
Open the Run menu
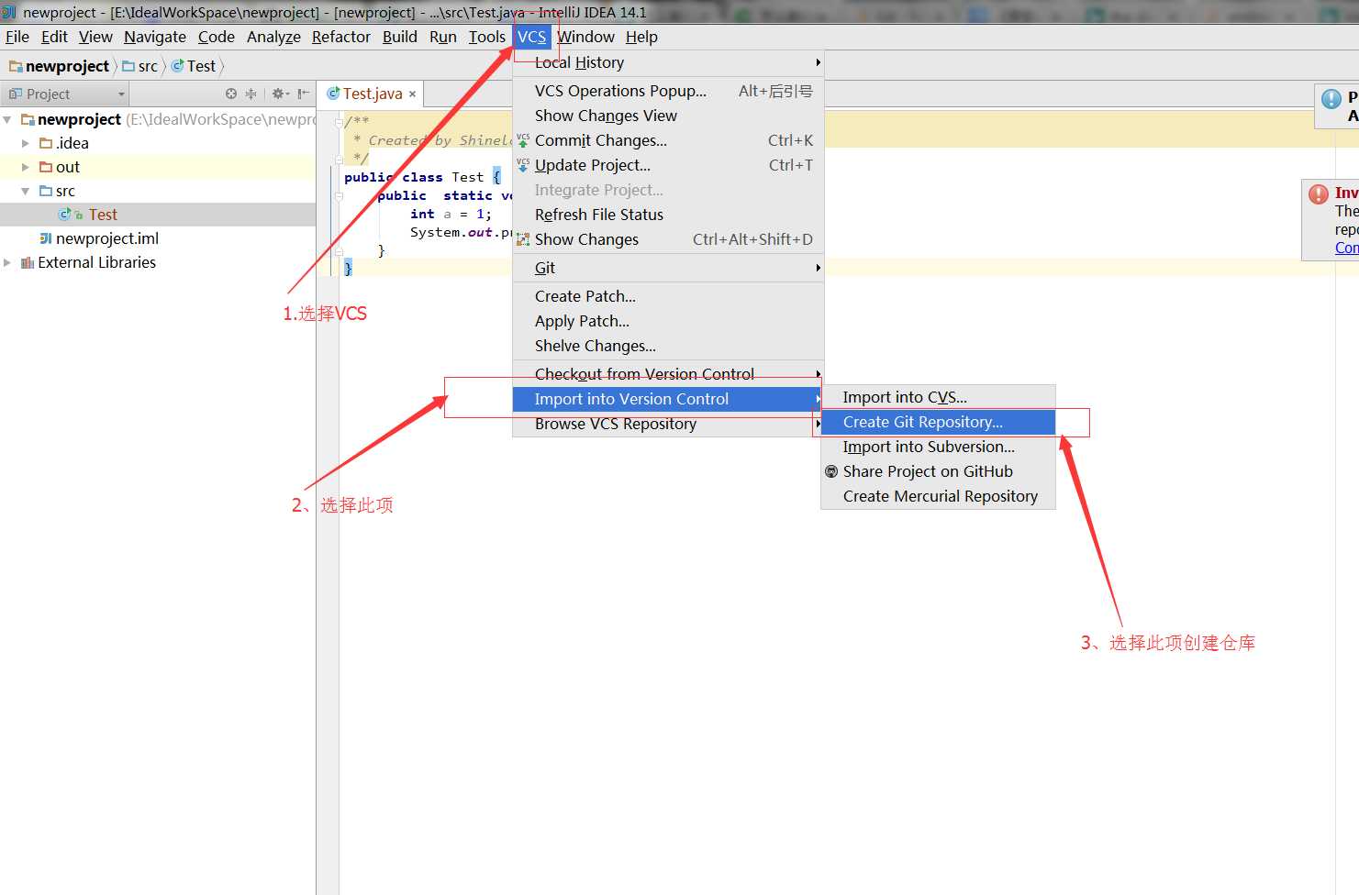(443, 37)
